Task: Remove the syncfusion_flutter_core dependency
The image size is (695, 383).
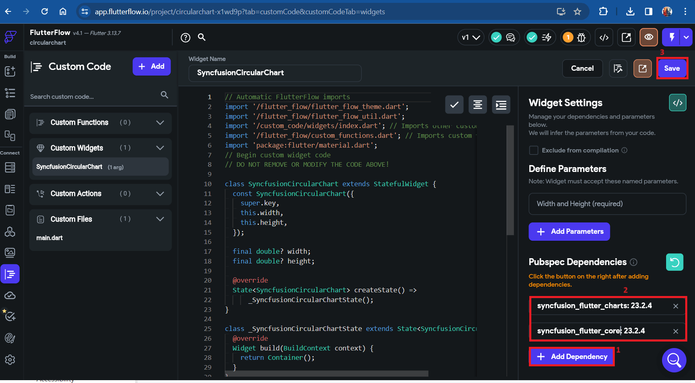Action: (x=676, y=331)
